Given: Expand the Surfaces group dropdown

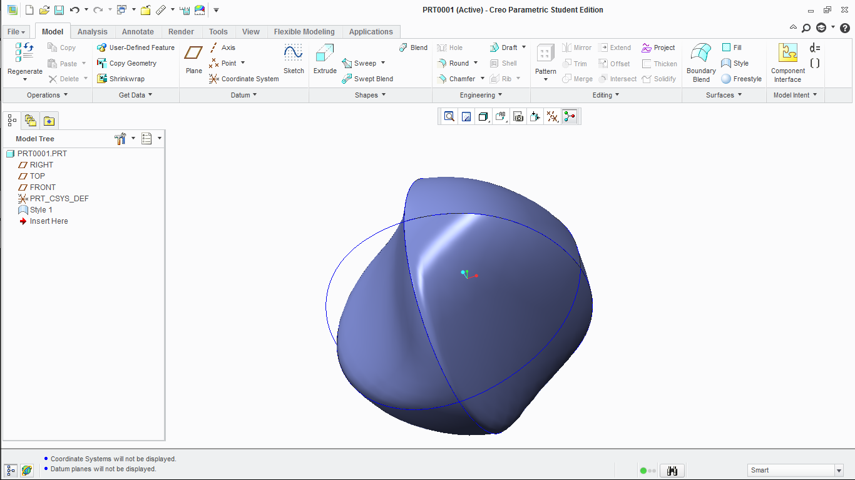Looking at the screenshot, I should [x=724, y=95].
